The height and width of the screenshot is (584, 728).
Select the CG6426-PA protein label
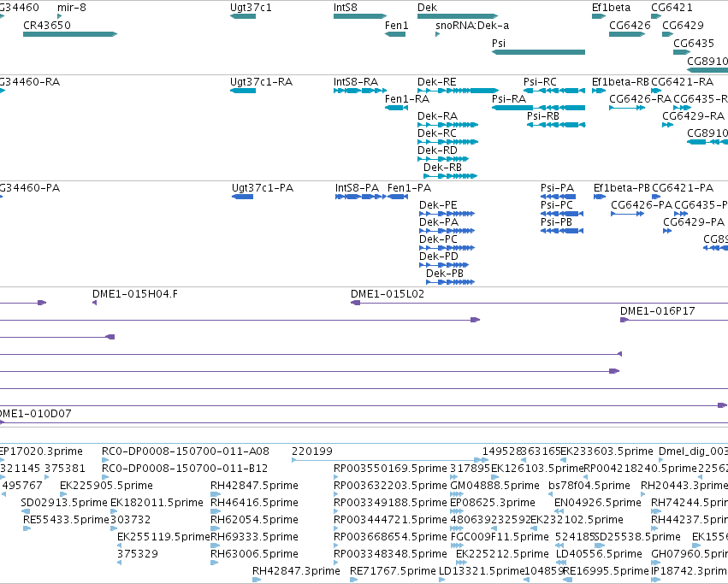point(642,205)
